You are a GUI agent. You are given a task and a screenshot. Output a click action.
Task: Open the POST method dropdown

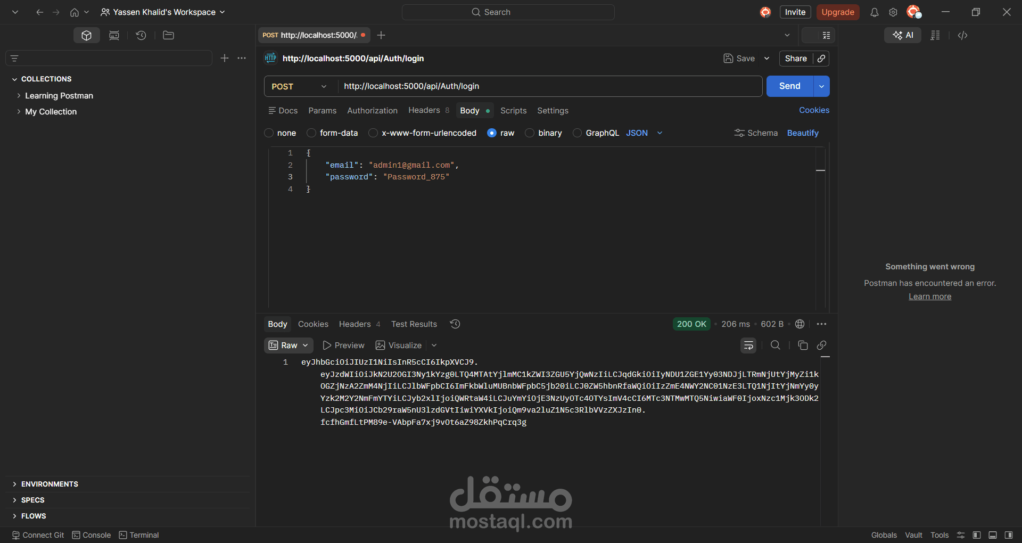(x=300, y=86)
